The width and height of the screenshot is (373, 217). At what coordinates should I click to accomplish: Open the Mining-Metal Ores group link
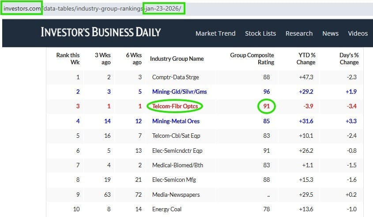click(176, 121)
